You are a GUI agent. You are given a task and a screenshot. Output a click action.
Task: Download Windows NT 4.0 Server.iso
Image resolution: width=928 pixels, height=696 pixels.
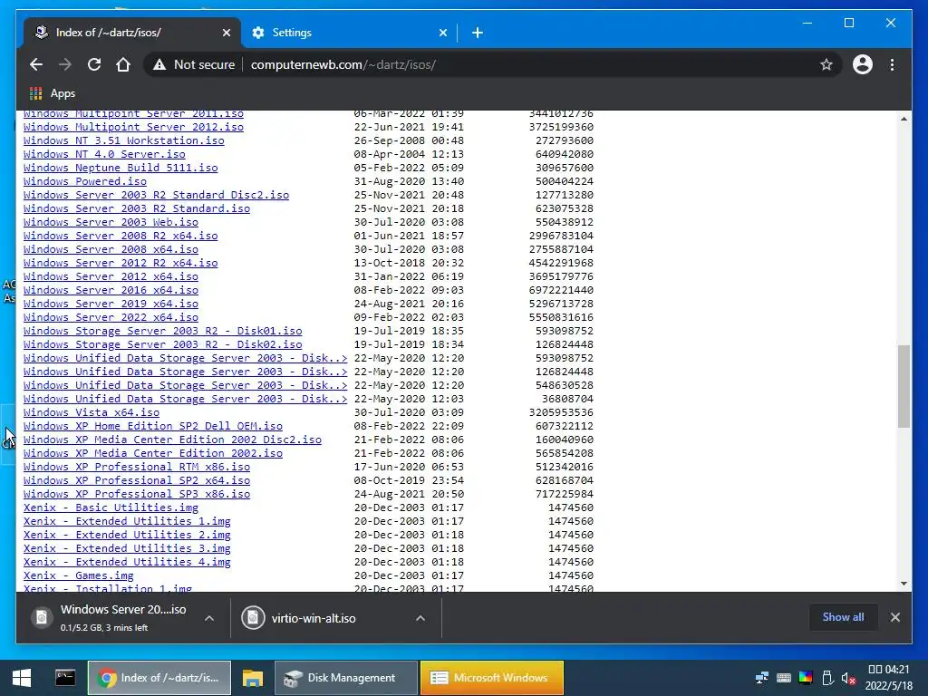click(x=104, y=154)
